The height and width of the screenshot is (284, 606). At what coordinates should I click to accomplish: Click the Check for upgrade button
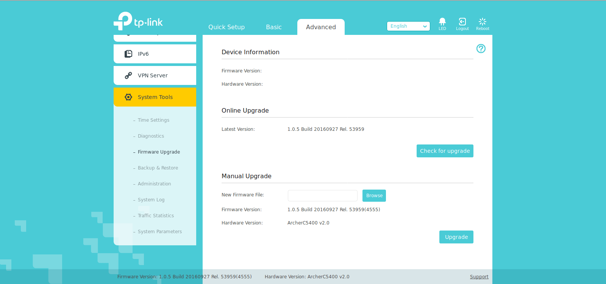pyautogui.click(x=445, y=151)
